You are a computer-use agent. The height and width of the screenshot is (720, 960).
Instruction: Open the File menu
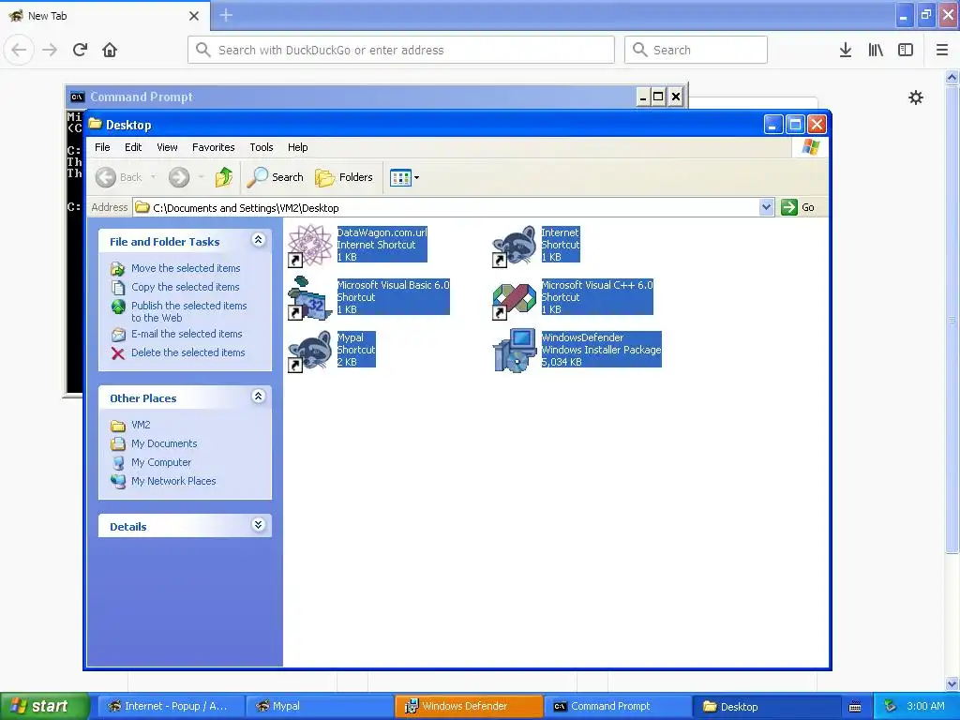coord(102,147)
